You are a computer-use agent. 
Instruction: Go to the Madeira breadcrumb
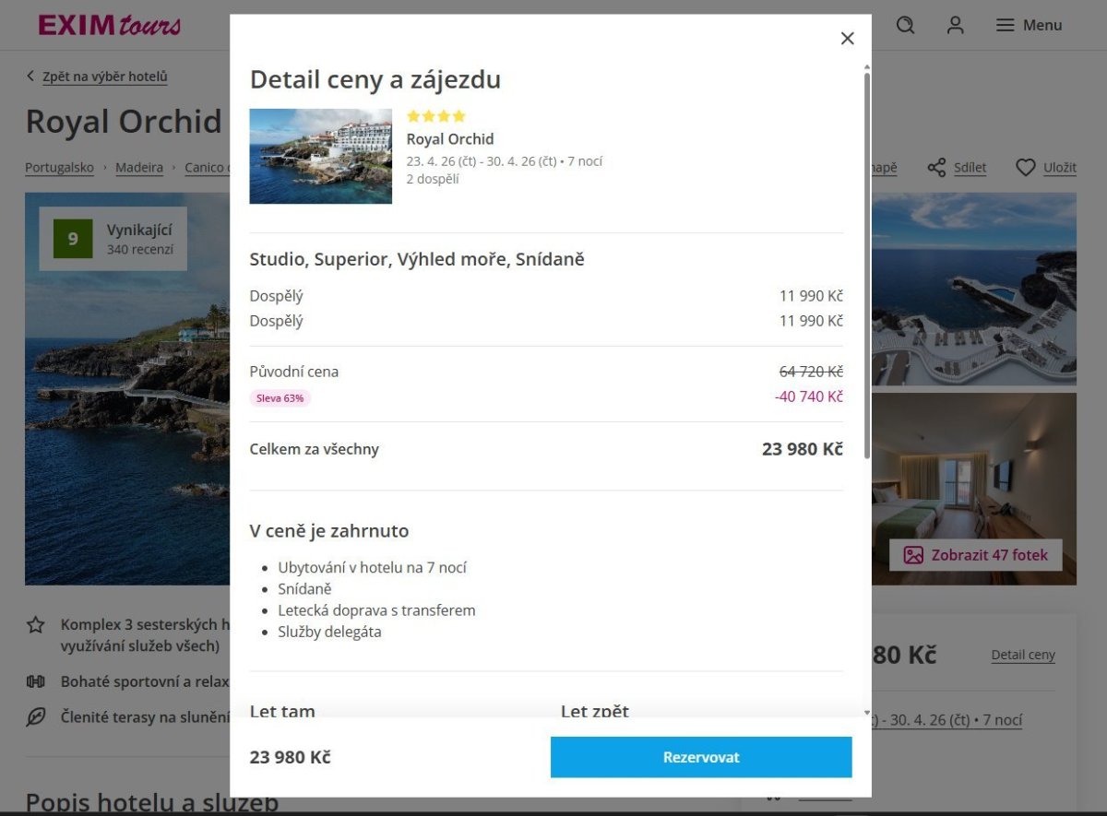coord(139,168)
